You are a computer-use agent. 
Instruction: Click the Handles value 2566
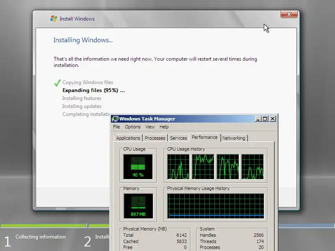coord(258,235)
